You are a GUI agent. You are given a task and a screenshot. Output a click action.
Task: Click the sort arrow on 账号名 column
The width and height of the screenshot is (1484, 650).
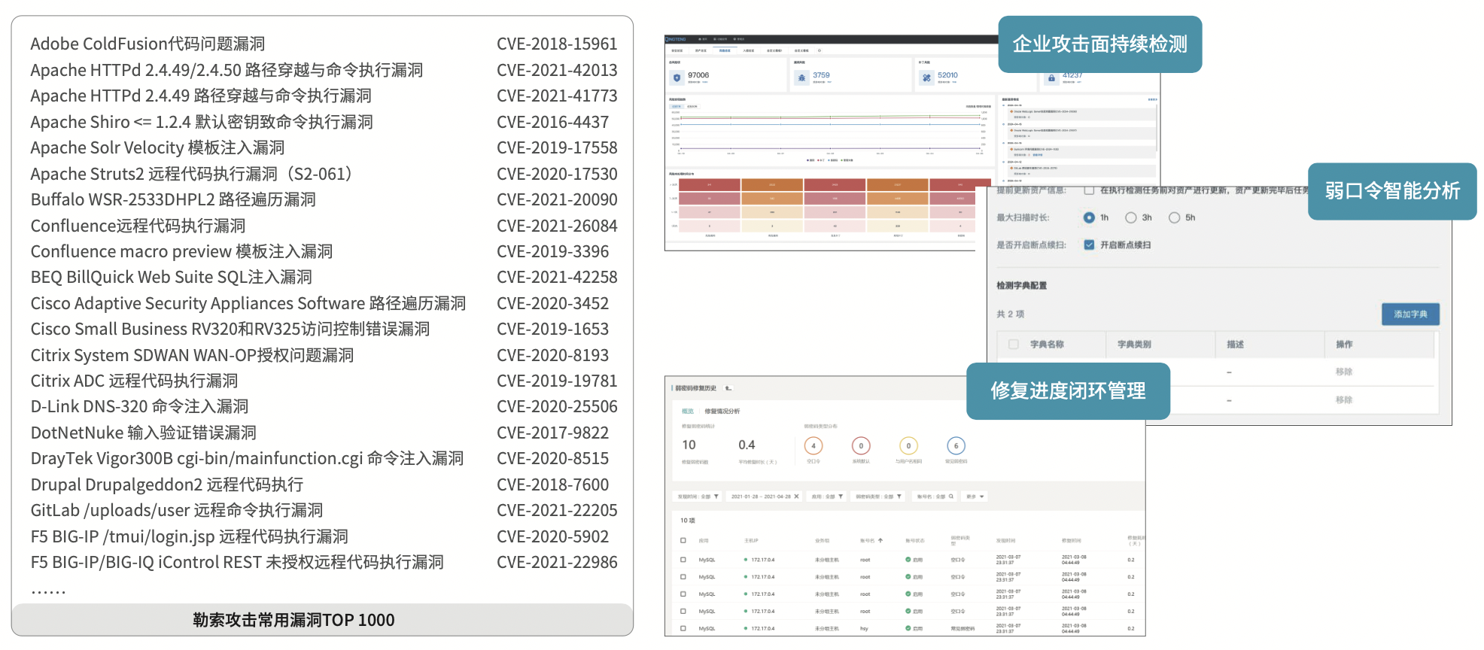(x=880, y=540)
